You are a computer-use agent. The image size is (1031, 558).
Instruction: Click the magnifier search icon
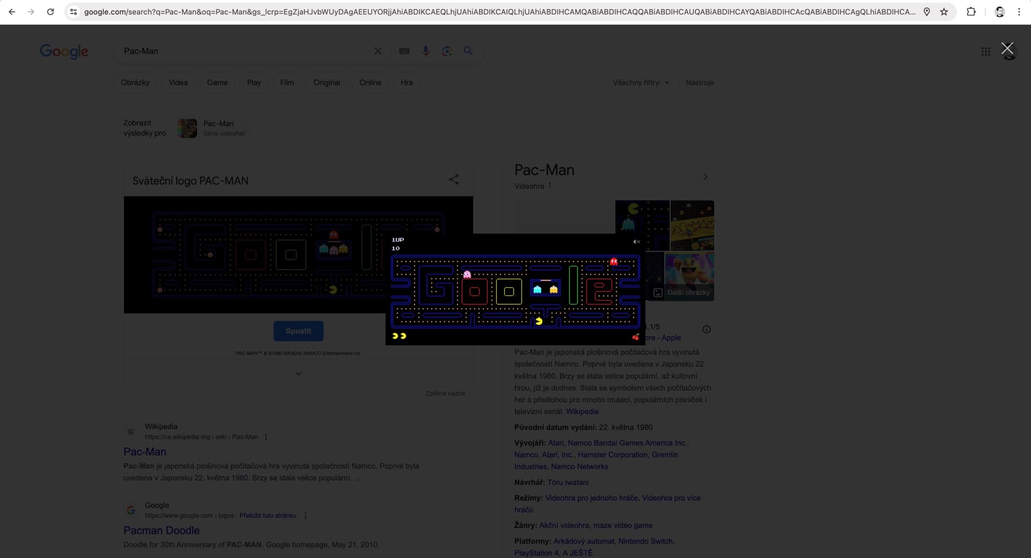[468, 51]
